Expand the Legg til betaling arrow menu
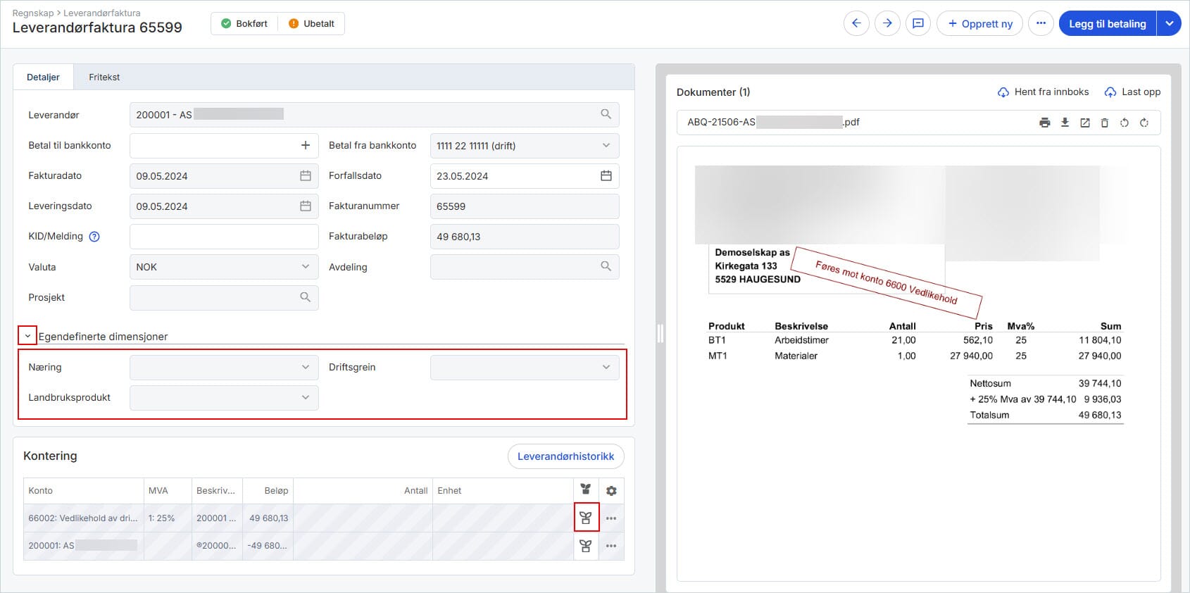This screenshot has width=1190, height=593. pos(1169,23)
